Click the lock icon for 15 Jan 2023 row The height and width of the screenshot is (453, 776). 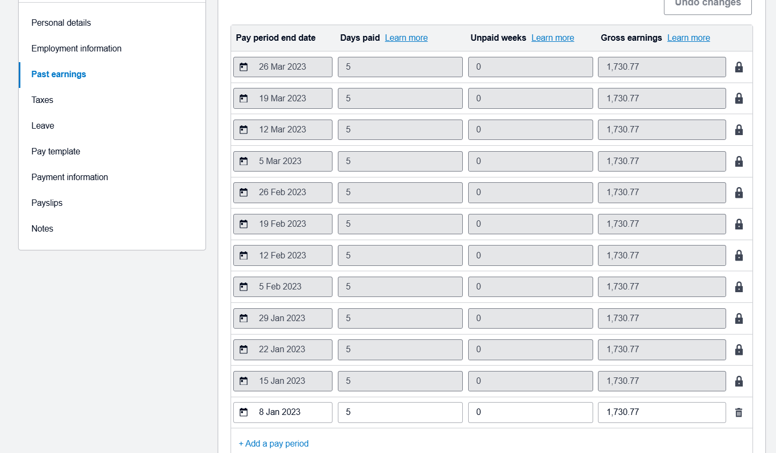click(738, 381)
